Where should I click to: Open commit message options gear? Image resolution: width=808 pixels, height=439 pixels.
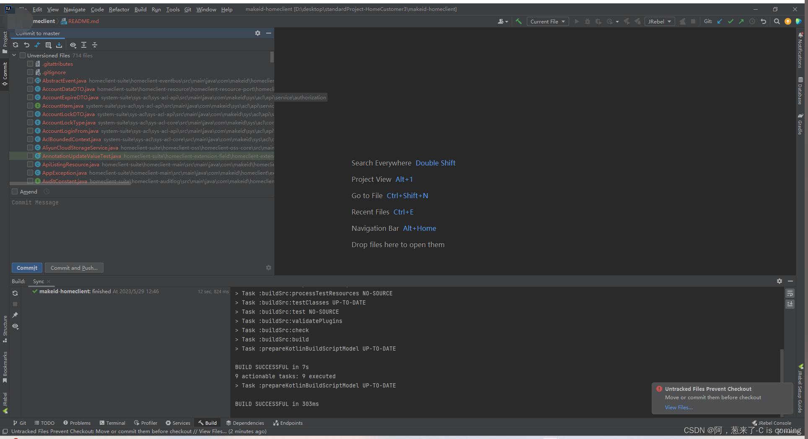tap(269, 268)
